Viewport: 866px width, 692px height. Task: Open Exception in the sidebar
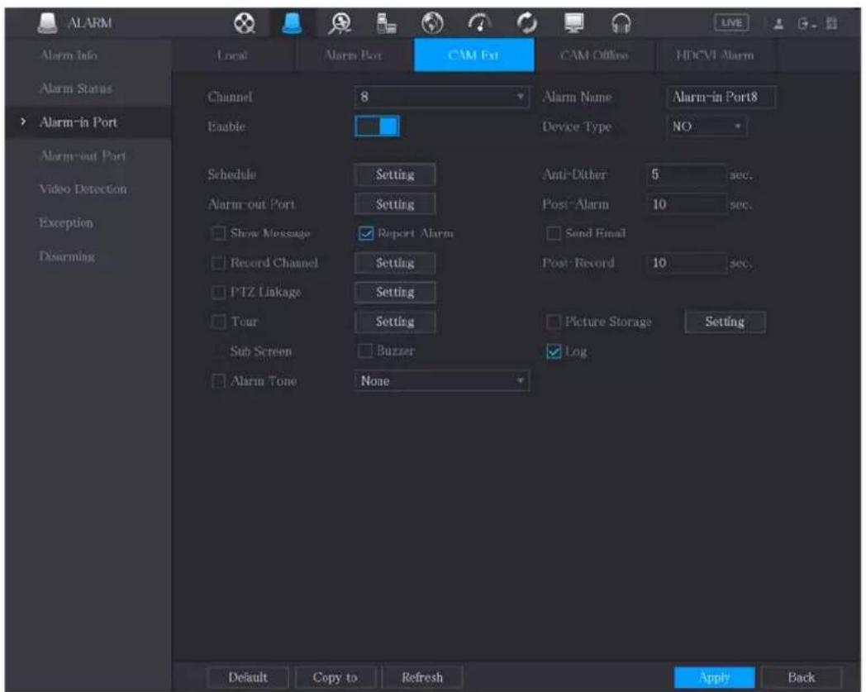[66, 222]
